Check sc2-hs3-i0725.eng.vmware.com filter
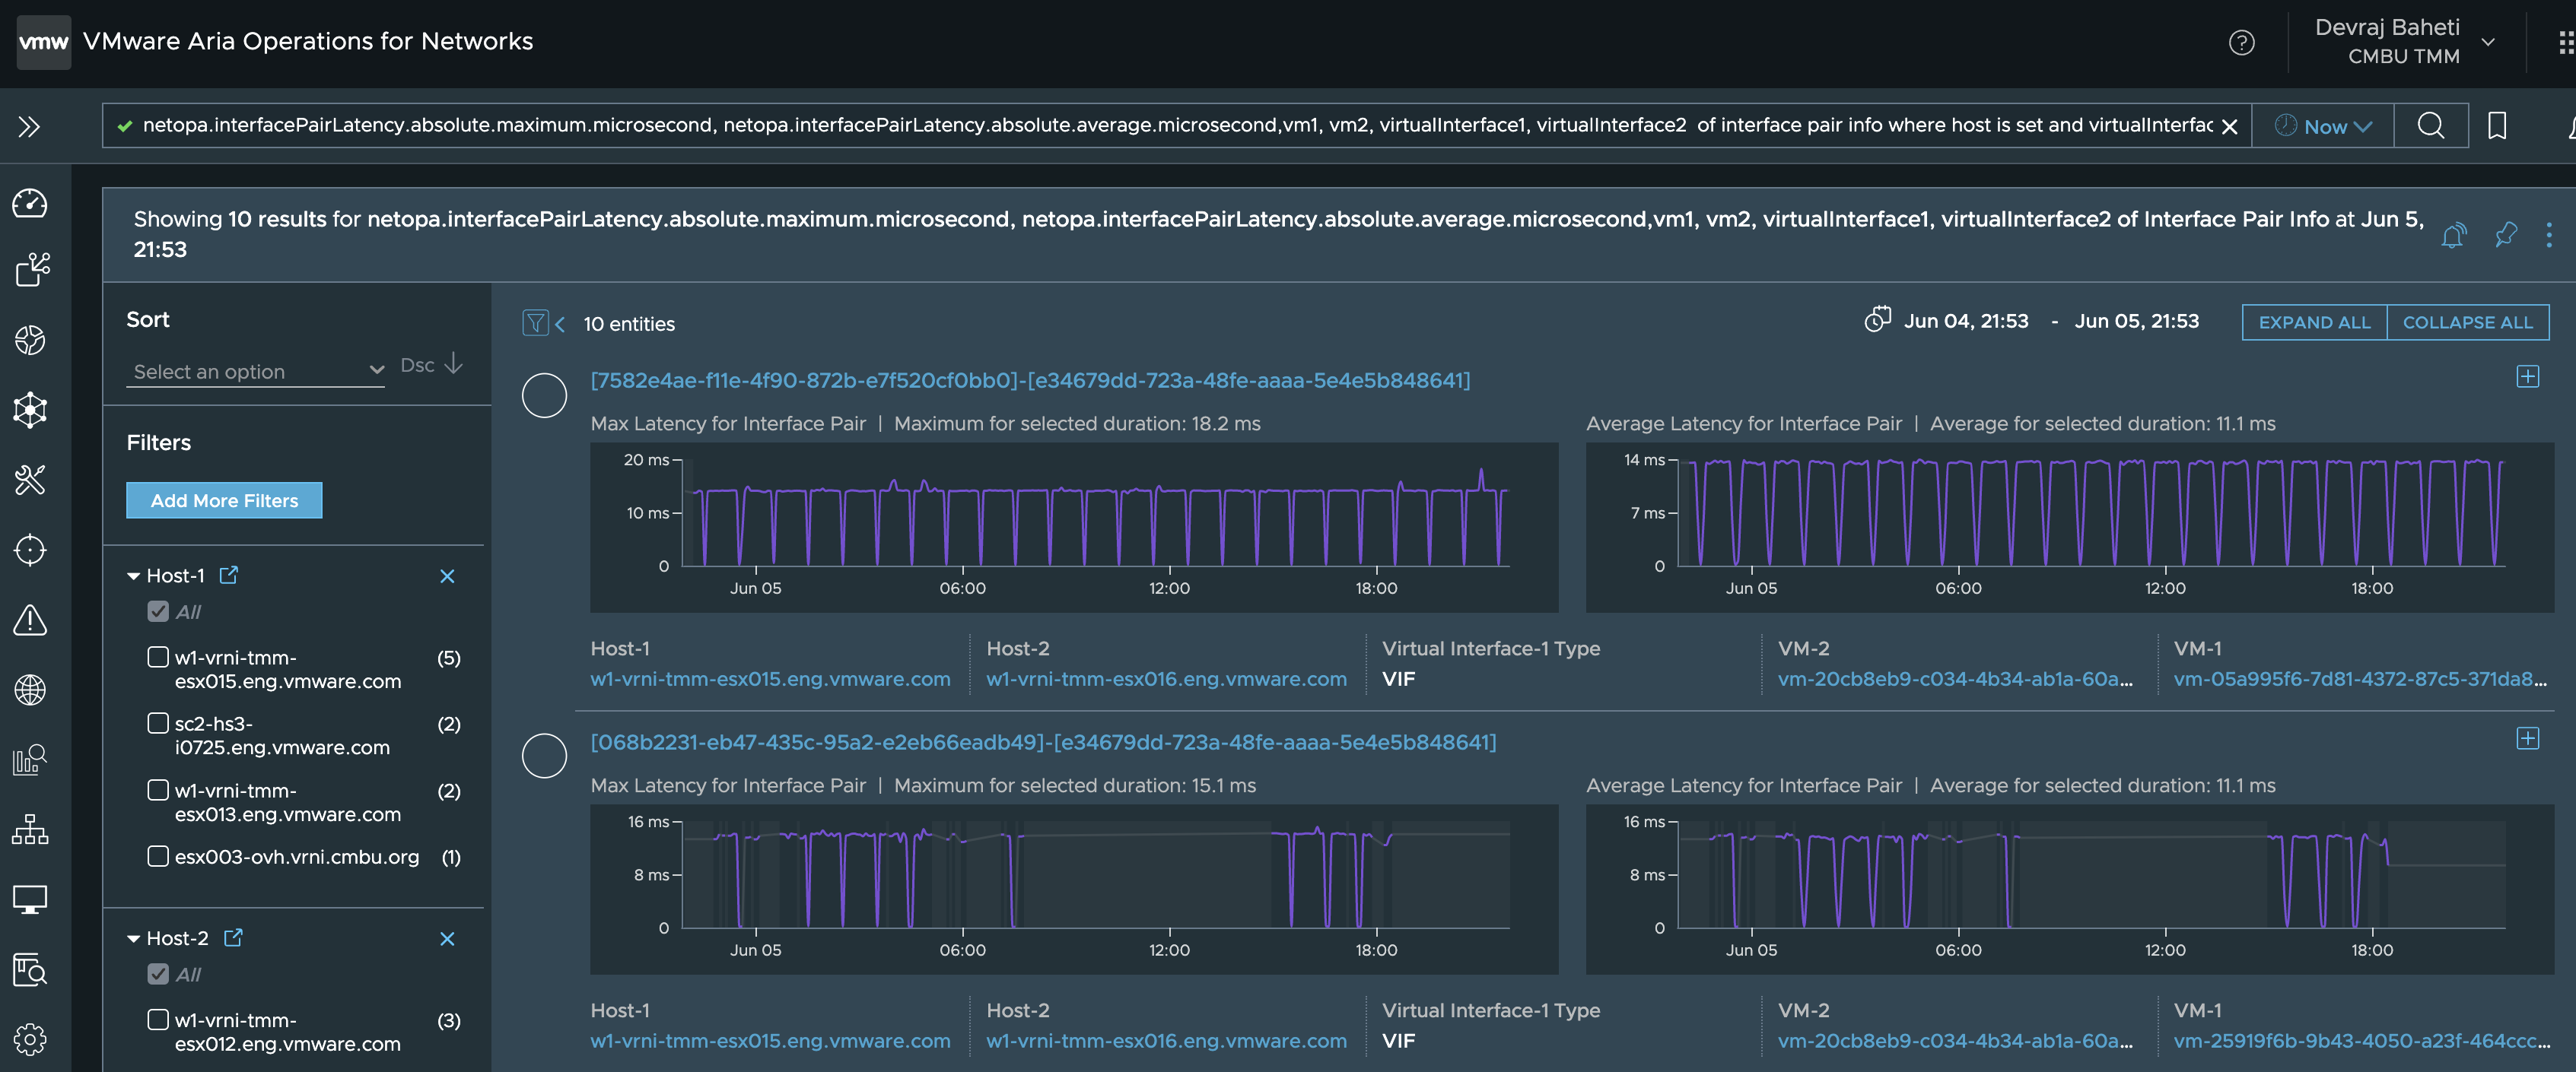The width and height of the screenshot is (2576, 1072). (x=158, y=723)
